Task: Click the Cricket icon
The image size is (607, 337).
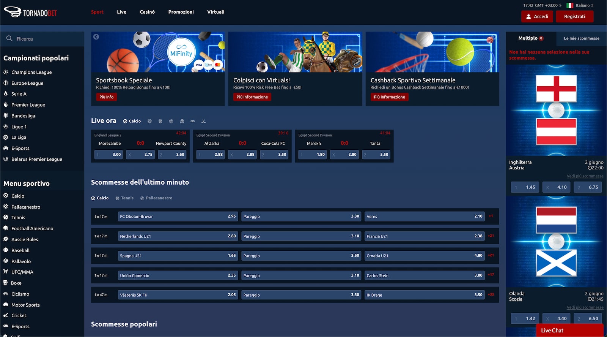Action: pos(6,315)
